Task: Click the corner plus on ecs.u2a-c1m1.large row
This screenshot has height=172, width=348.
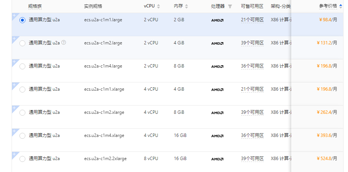Action: point(14,15)
